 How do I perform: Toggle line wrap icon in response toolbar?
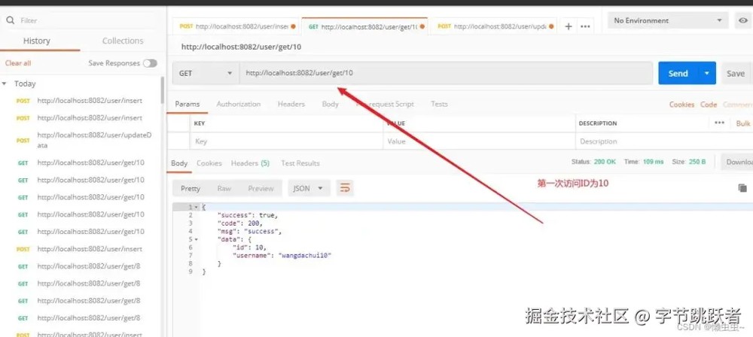coord(345,188)
